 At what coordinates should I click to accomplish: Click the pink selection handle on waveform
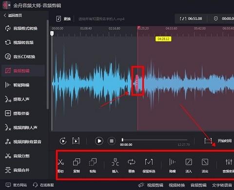[137, 82]
